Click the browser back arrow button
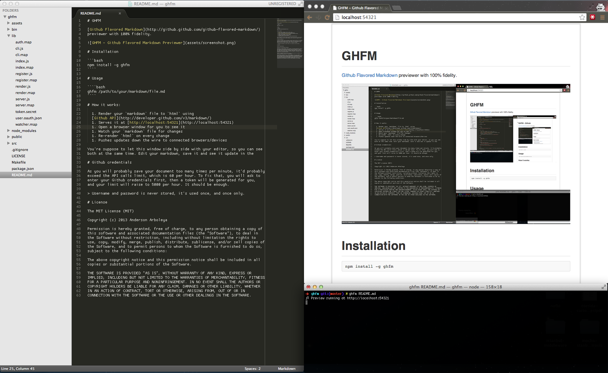Screen dimensions: 608x373 [310, 17]
